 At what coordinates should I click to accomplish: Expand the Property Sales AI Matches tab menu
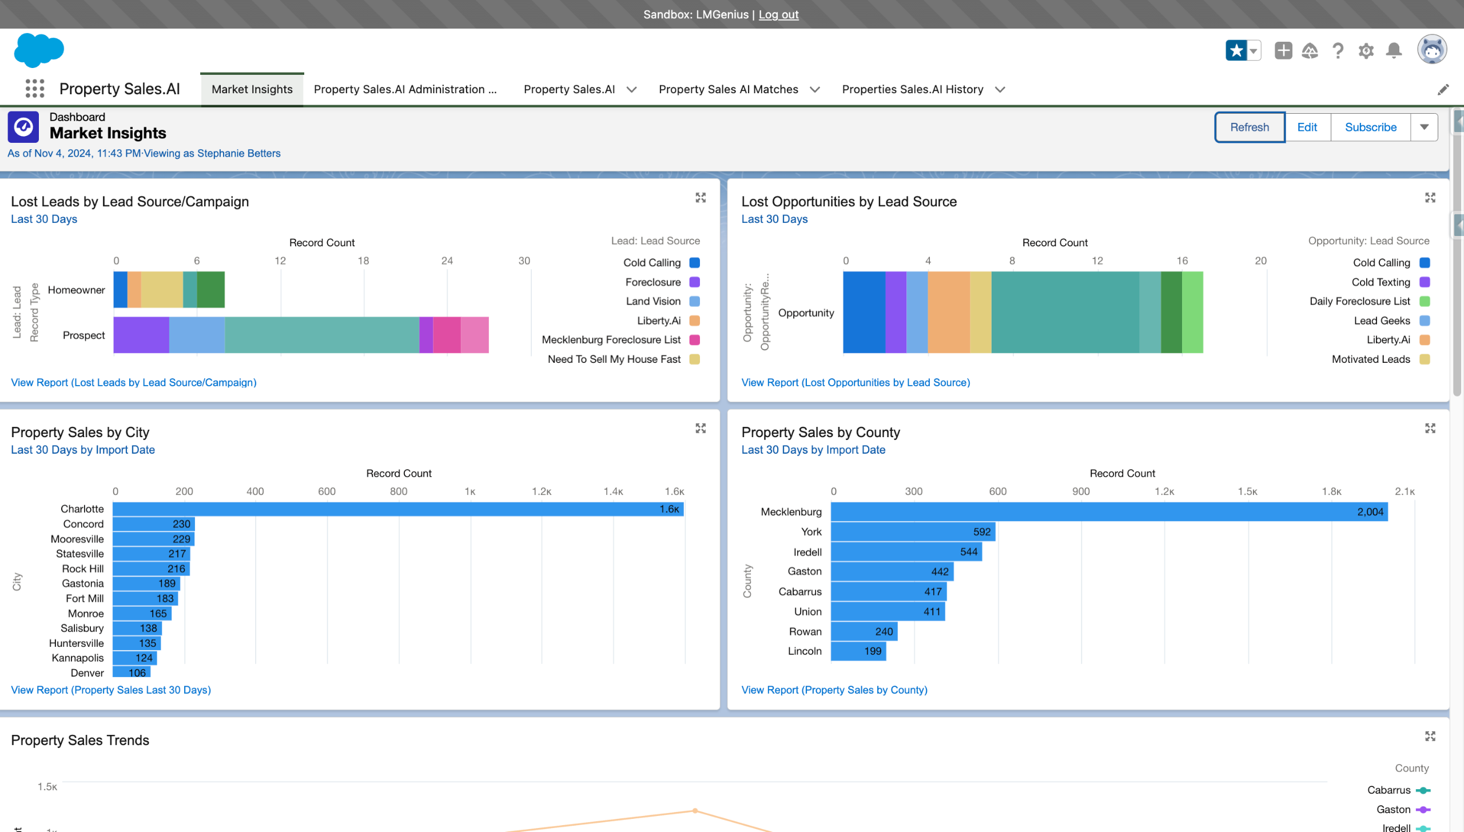[815, 90]
